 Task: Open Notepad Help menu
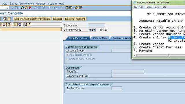(x=164, y=7)
